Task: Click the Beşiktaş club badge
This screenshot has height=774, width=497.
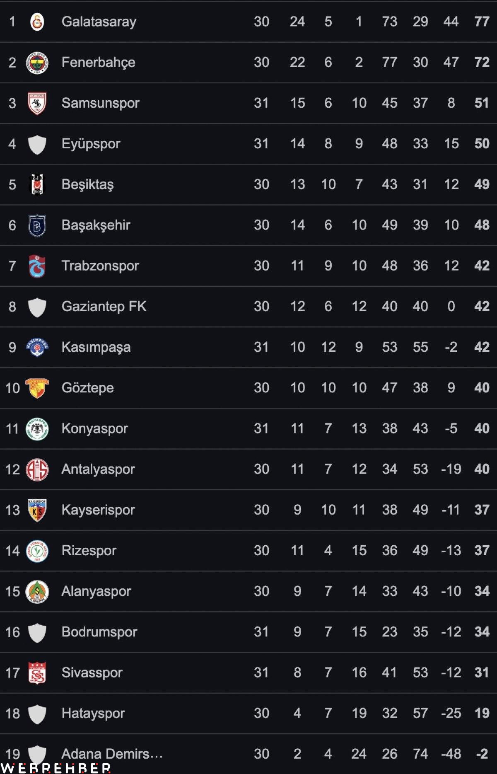Action: 37,184
